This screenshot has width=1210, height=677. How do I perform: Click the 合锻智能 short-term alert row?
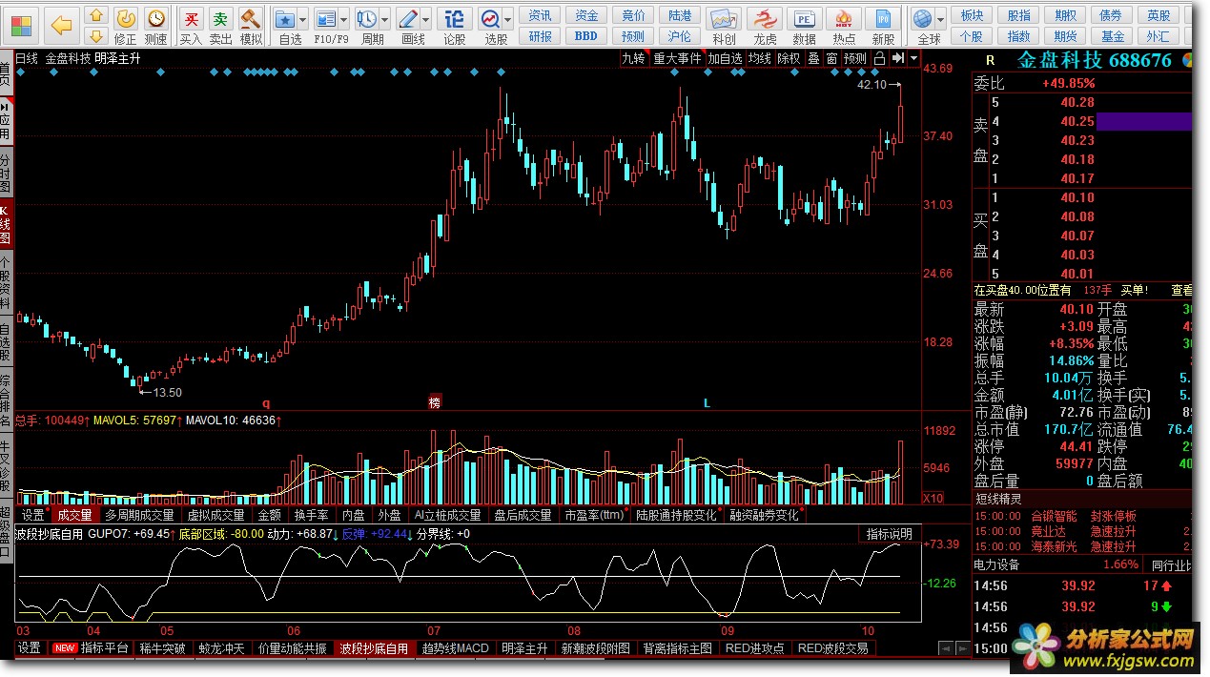(1082, 516)
